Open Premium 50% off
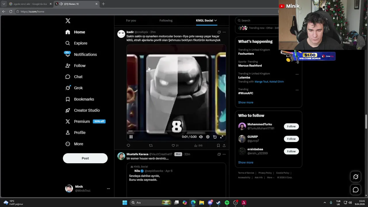Image resolution: width=368 pixels, height=207 pixels. 85,121
